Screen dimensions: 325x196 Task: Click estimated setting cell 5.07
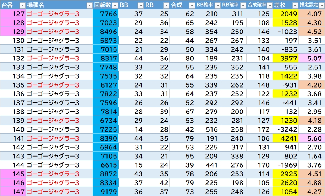[312, 58]
